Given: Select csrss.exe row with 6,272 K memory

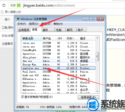Looking at the screenshot, I should [x=58, y=46].
